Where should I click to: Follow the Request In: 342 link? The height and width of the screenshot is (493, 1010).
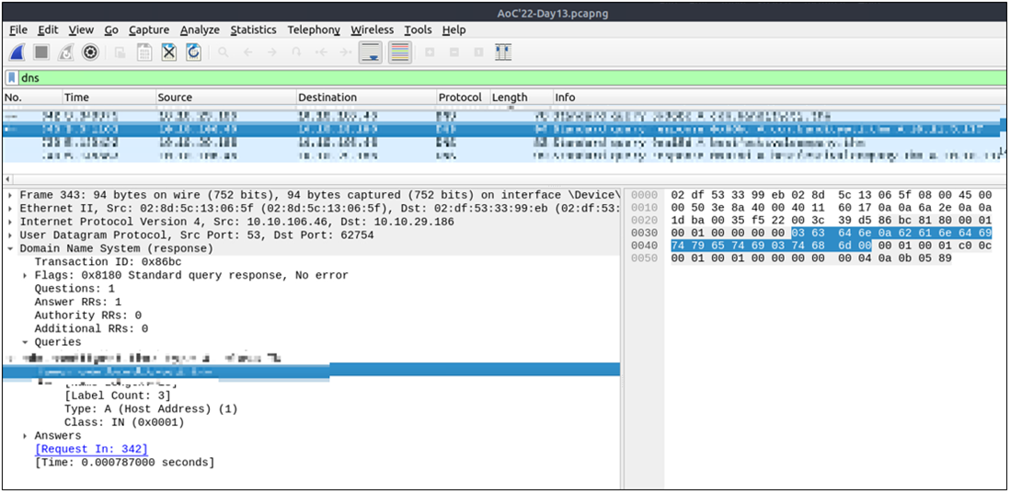coord(91,449)
